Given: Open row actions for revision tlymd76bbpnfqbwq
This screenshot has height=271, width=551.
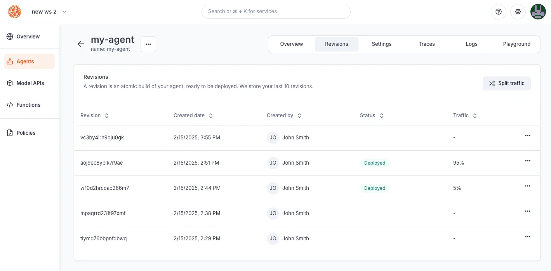Looking at the screenshot, I should pyautogui.click(x=527, y=236).
